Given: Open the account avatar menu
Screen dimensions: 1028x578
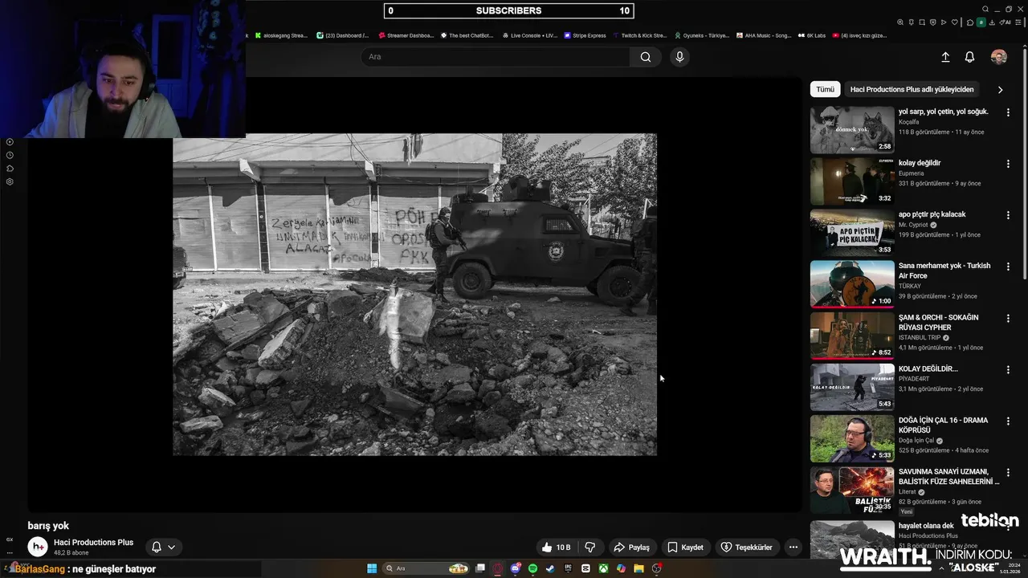Looking at the screenshot, I should 999,57.
